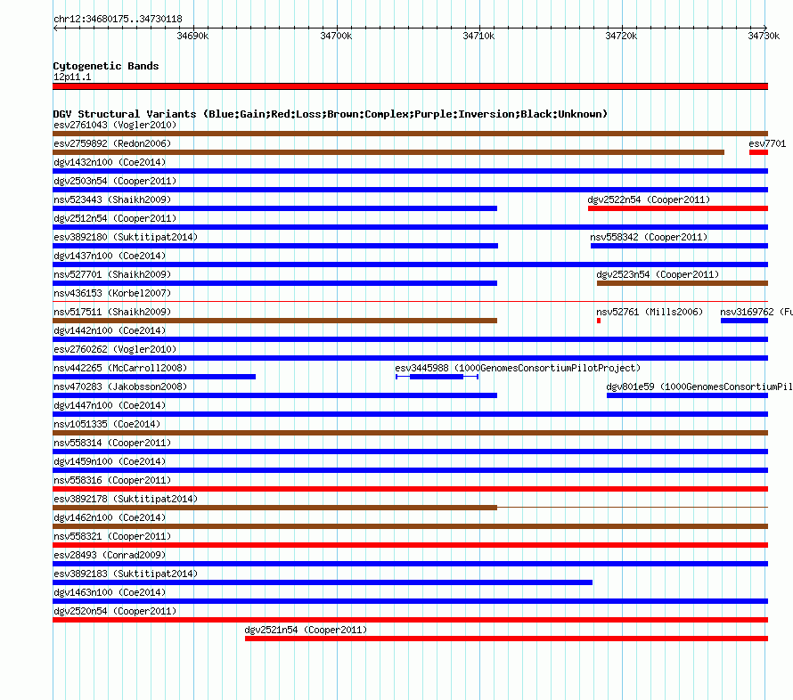Click the nsv558342 (Cooper2011) label

pyautogui.click(x=649, y=237)
